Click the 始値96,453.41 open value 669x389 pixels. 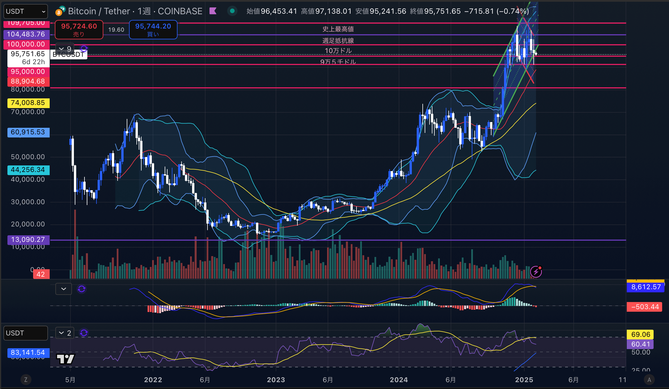point(272,11)
